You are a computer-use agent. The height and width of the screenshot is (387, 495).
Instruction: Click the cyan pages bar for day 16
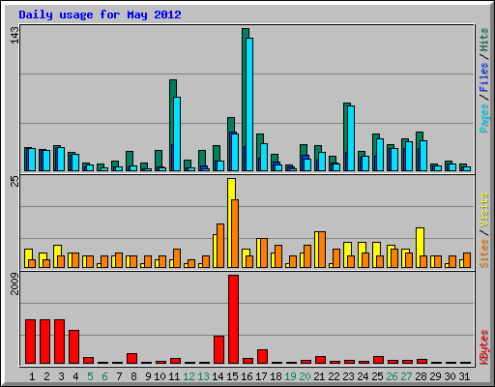click(x=249, y=104)
